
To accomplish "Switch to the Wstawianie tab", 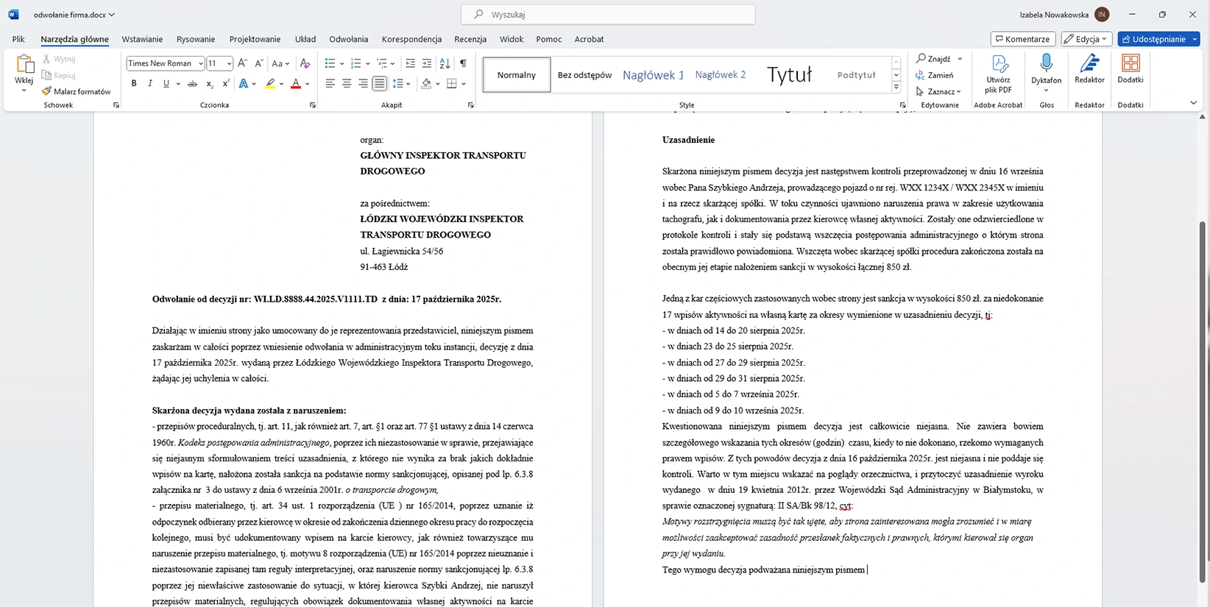I will click(x=142, y=39).
